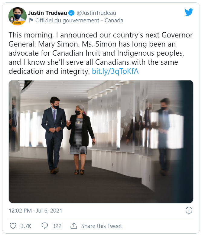This screenshot has width=202, height=237.
Task: Click the Officiel du gouvernement - Canada label
Action: pos(79,21)
